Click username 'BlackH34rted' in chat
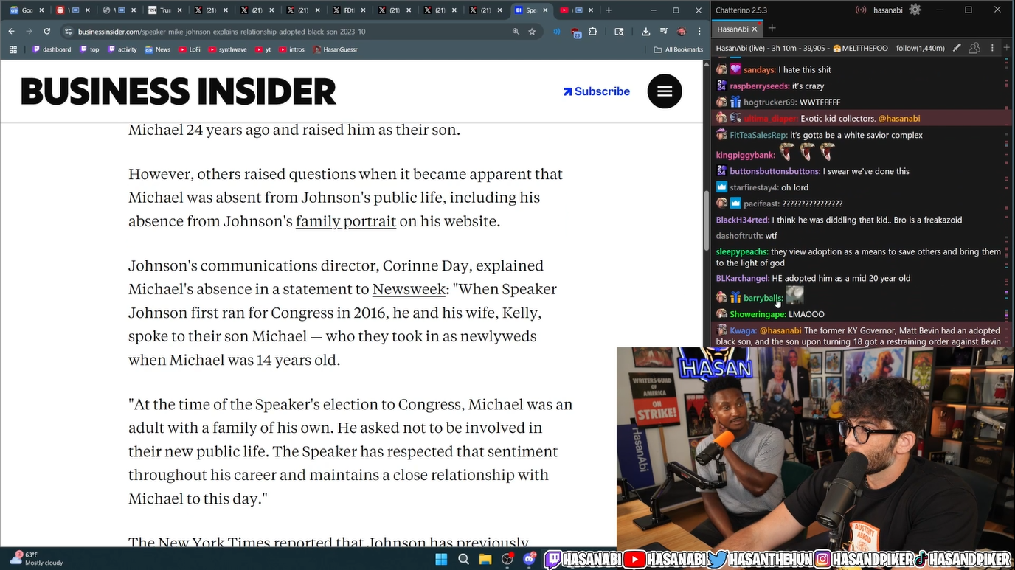The width and height of the screenshot is (1015, 570). click(x=743, y=220)
